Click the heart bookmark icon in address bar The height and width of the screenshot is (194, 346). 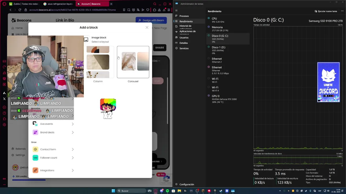pos(148,10)
